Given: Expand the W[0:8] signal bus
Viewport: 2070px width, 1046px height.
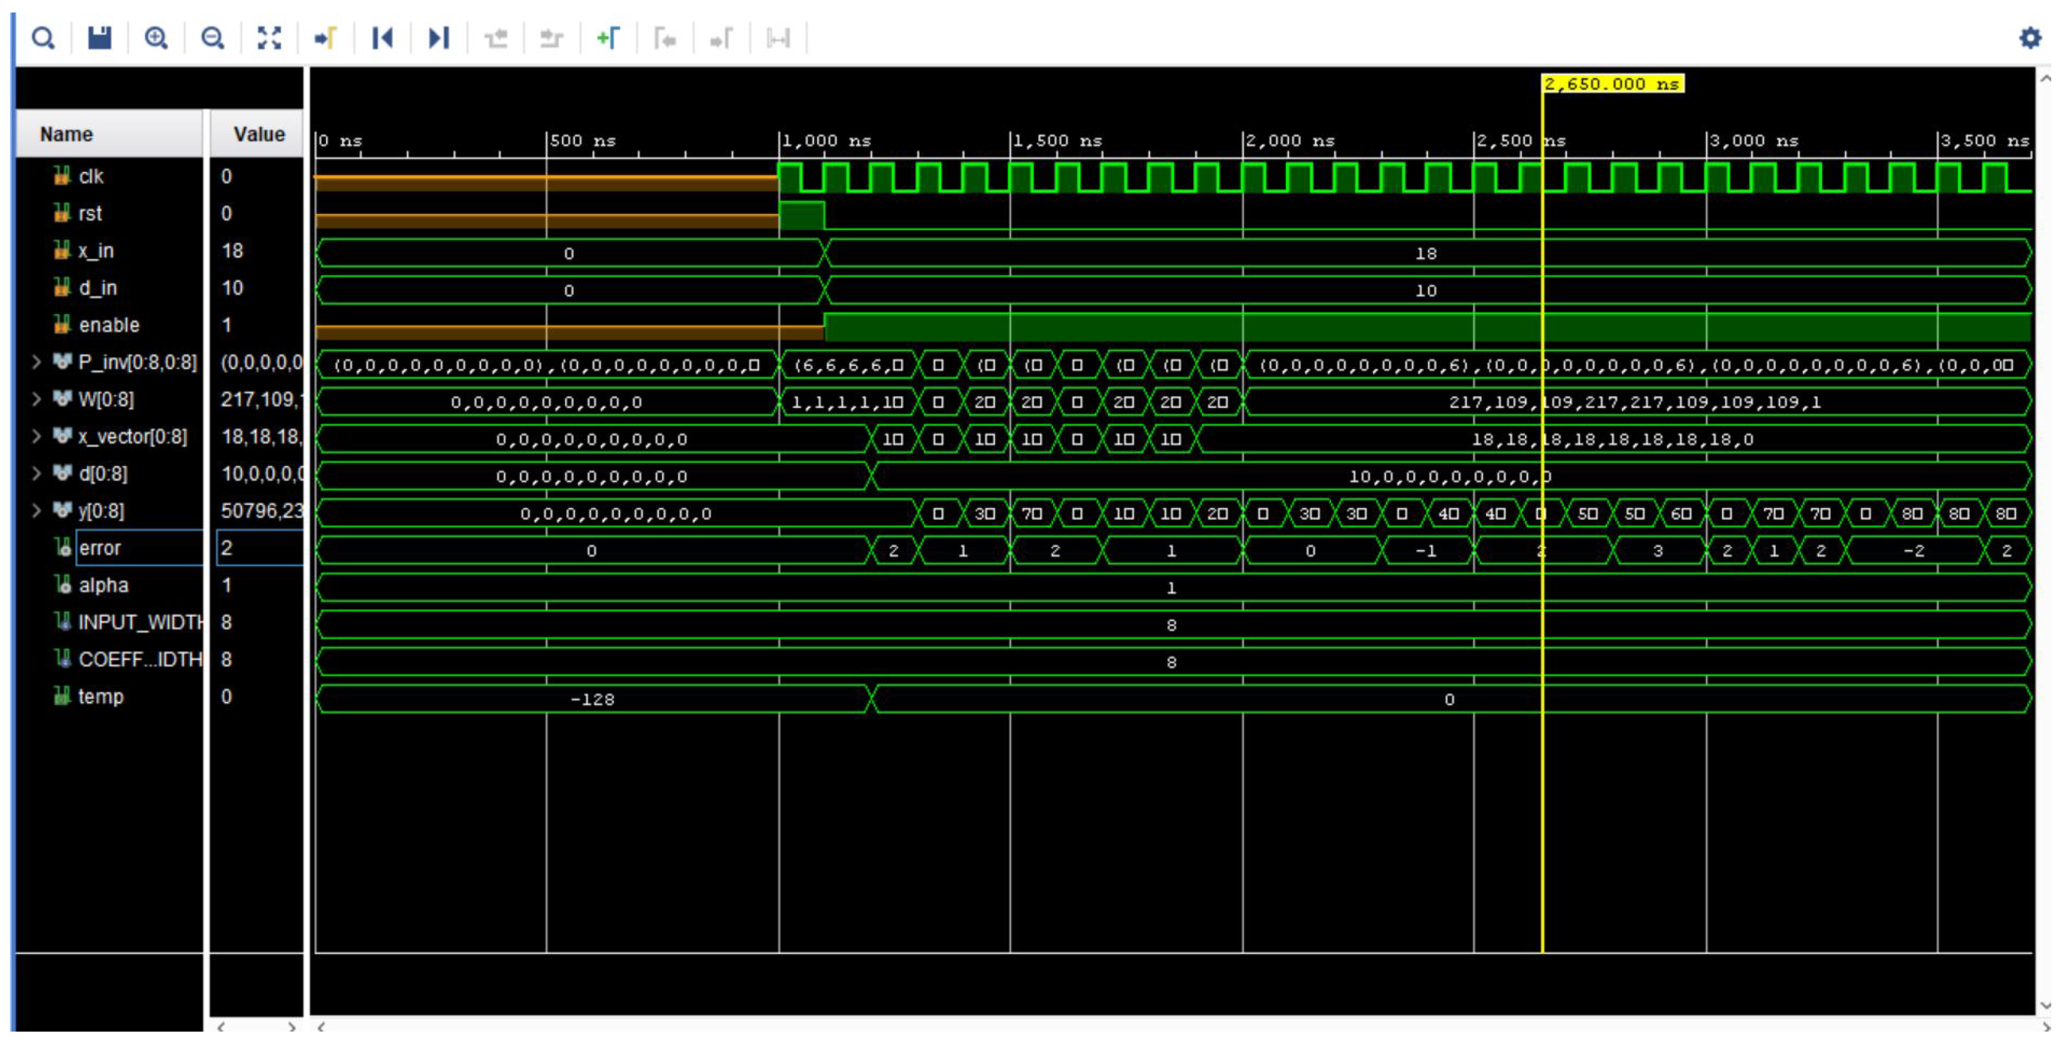Looking at the screenshot, I should [36, 399].
